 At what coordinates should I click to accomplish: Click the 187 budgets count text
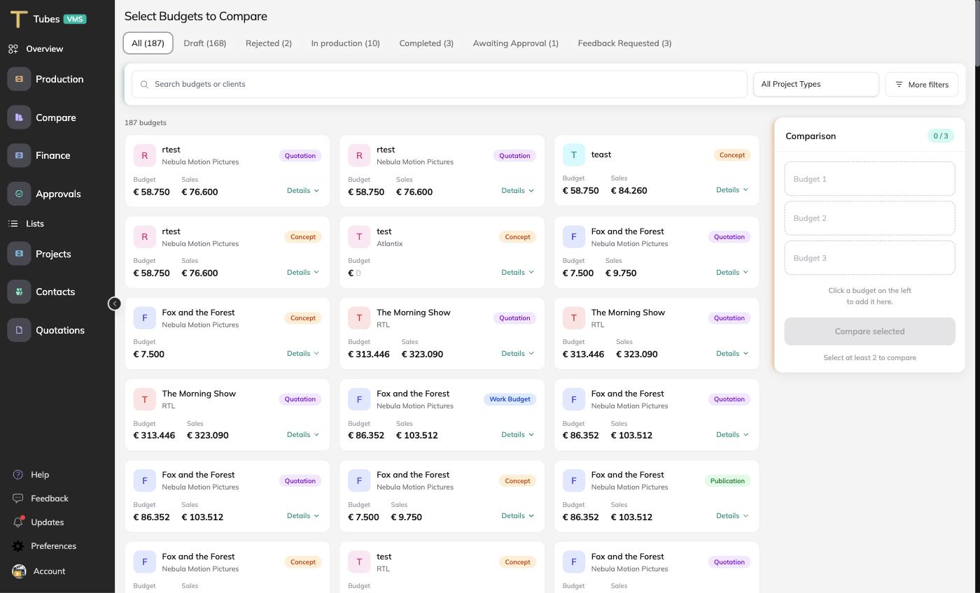click(146, 122)
